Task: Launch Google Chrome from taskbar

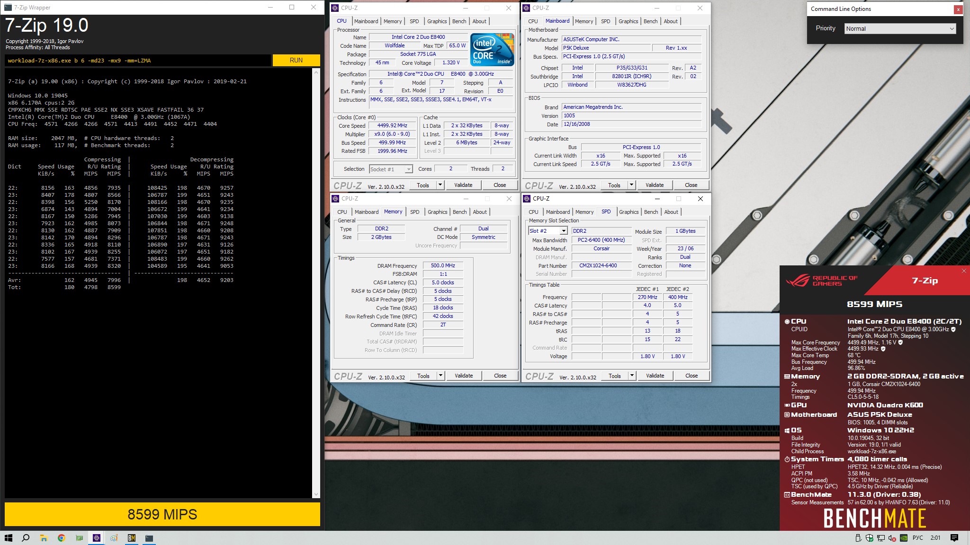Action: 61,538
